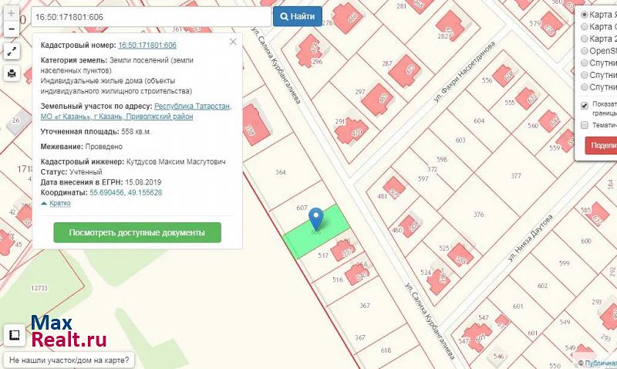The width and height of the screenshot is (617, 369).
Task: Open cadastral number 16:50:171801:606 link
Action: (x=147, y=45)
